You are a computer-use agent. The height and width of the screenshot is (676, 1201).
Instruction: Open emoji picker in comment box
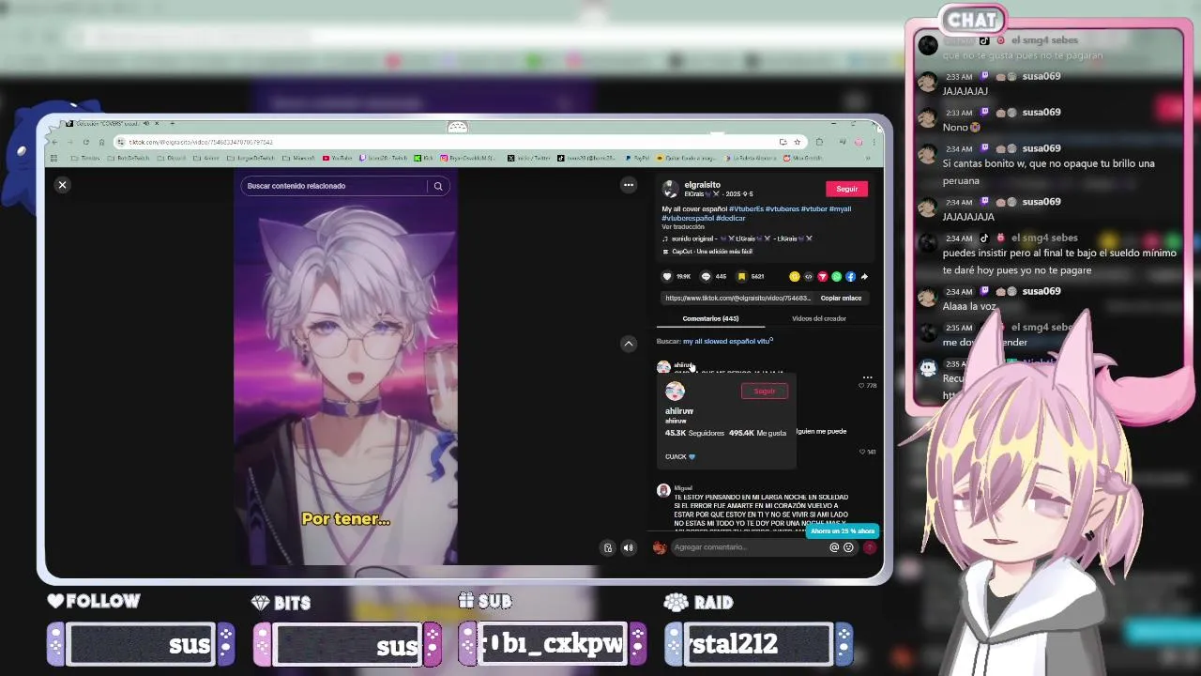click(848, 547)
